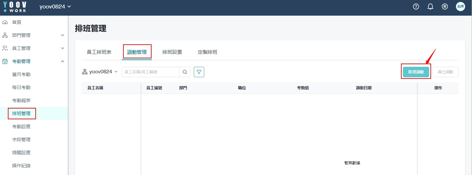This screenshot has width=472, height=175.
Task: Go to 首頁 in the sidebar
Action: click(17, 22)
